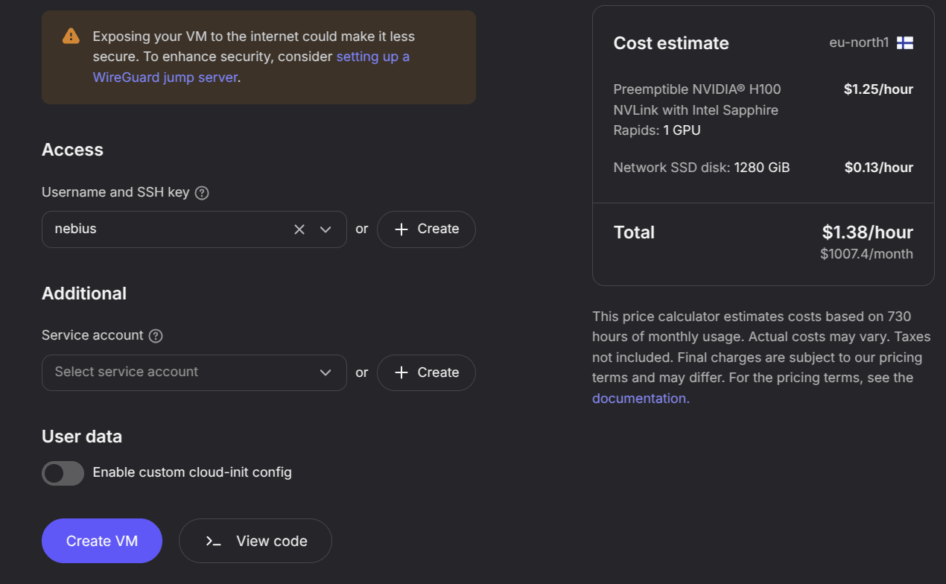Click the $1.38/hour total price
The height and width of the screenshot is (584, 946).
(867, 232)
